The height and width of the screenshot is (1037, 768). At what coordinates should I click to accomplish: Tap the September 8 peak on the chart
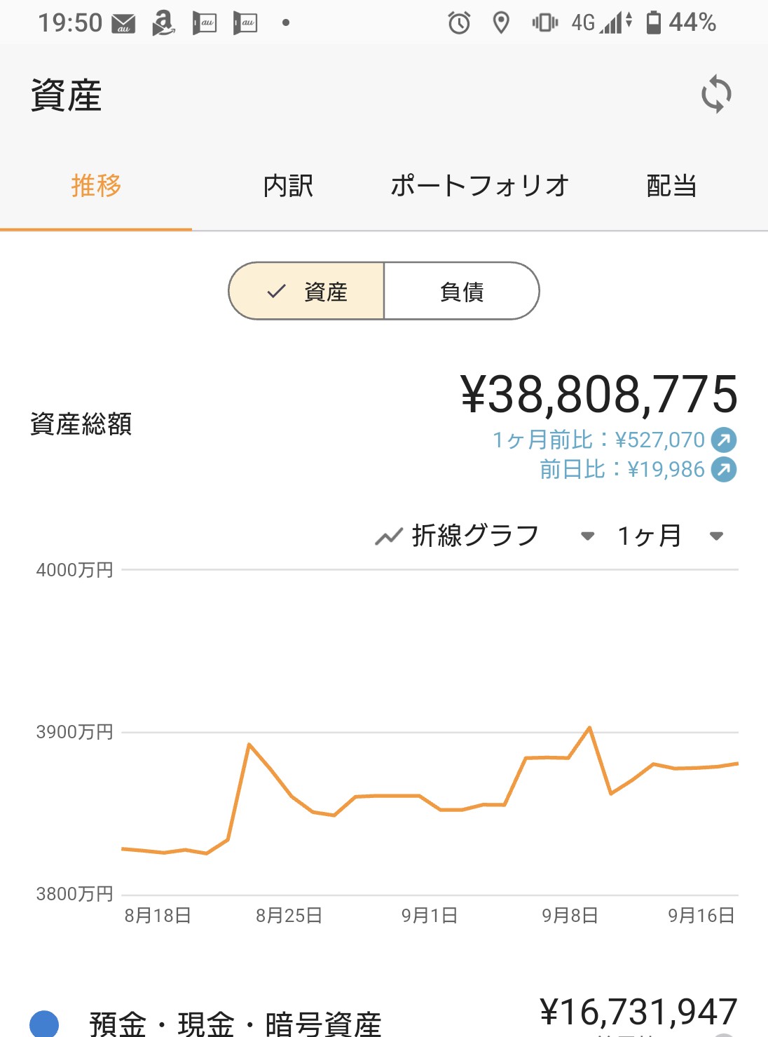click(590, 728)
